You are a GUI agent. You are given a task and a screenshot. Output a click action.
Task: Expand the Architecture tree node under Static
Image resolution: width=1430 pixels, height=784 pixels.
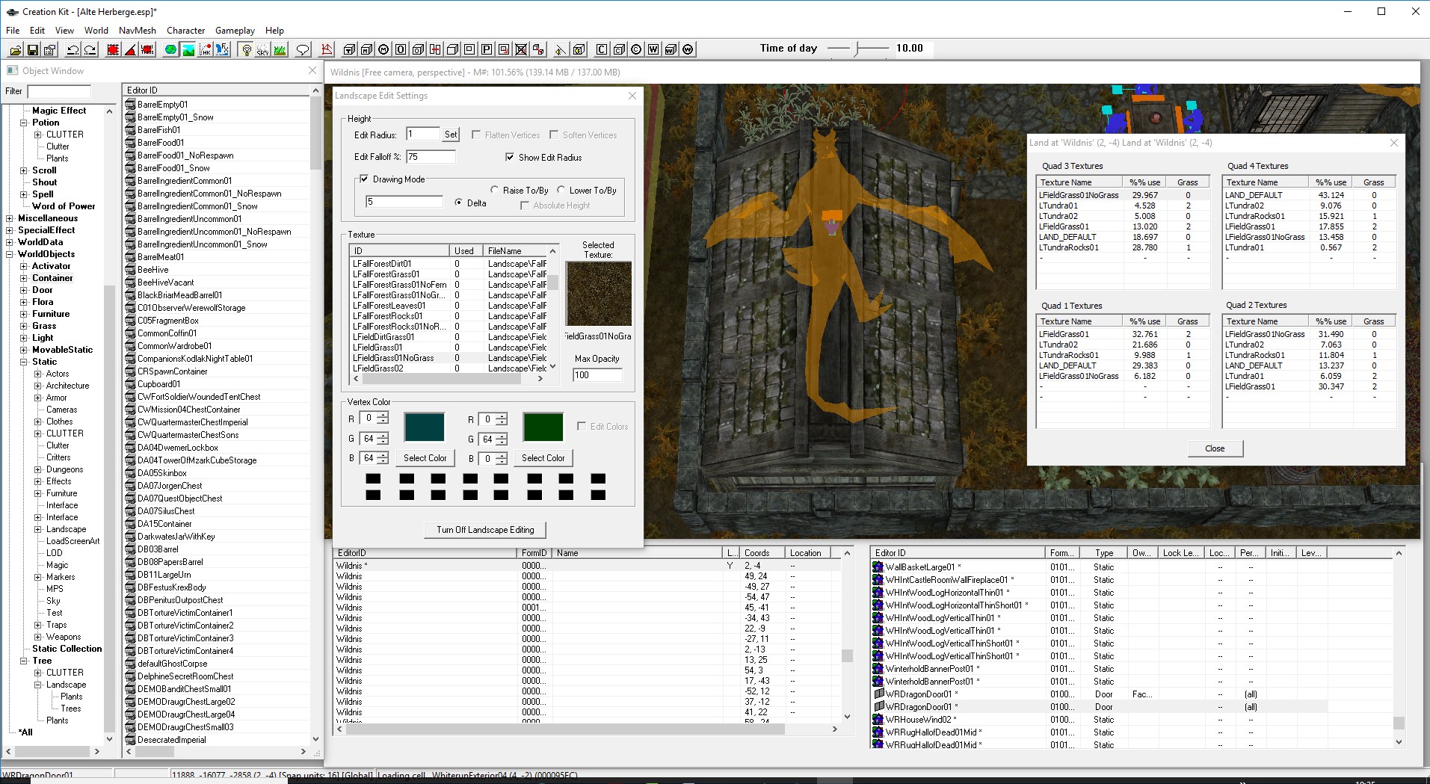coord(38,386)
